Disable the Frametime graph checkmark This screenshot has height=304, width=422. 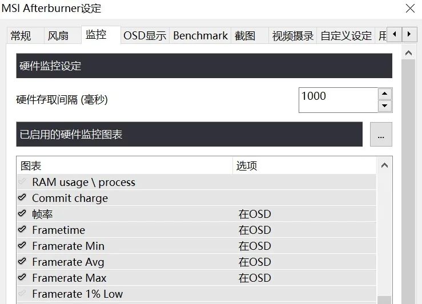click(x=22, y=230)
